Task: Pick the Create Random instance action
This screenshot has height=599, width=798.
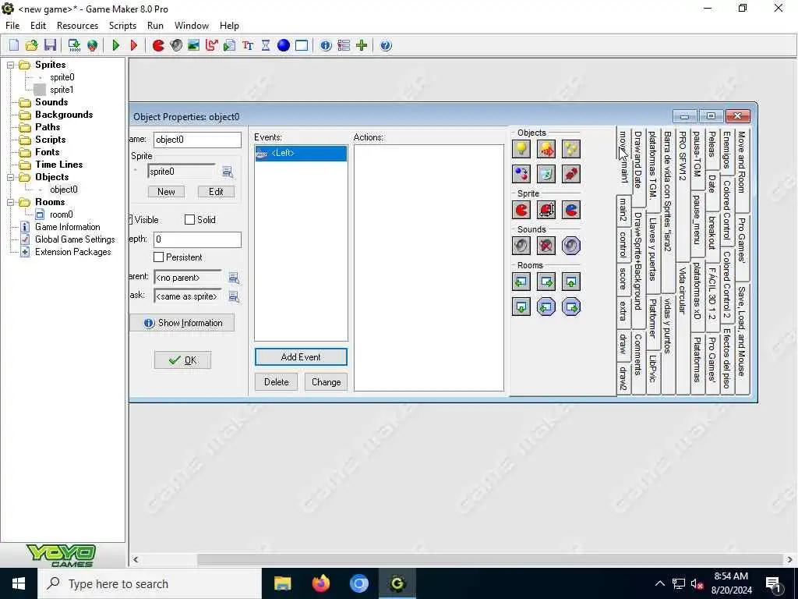Action: click(x=571, y=149)
